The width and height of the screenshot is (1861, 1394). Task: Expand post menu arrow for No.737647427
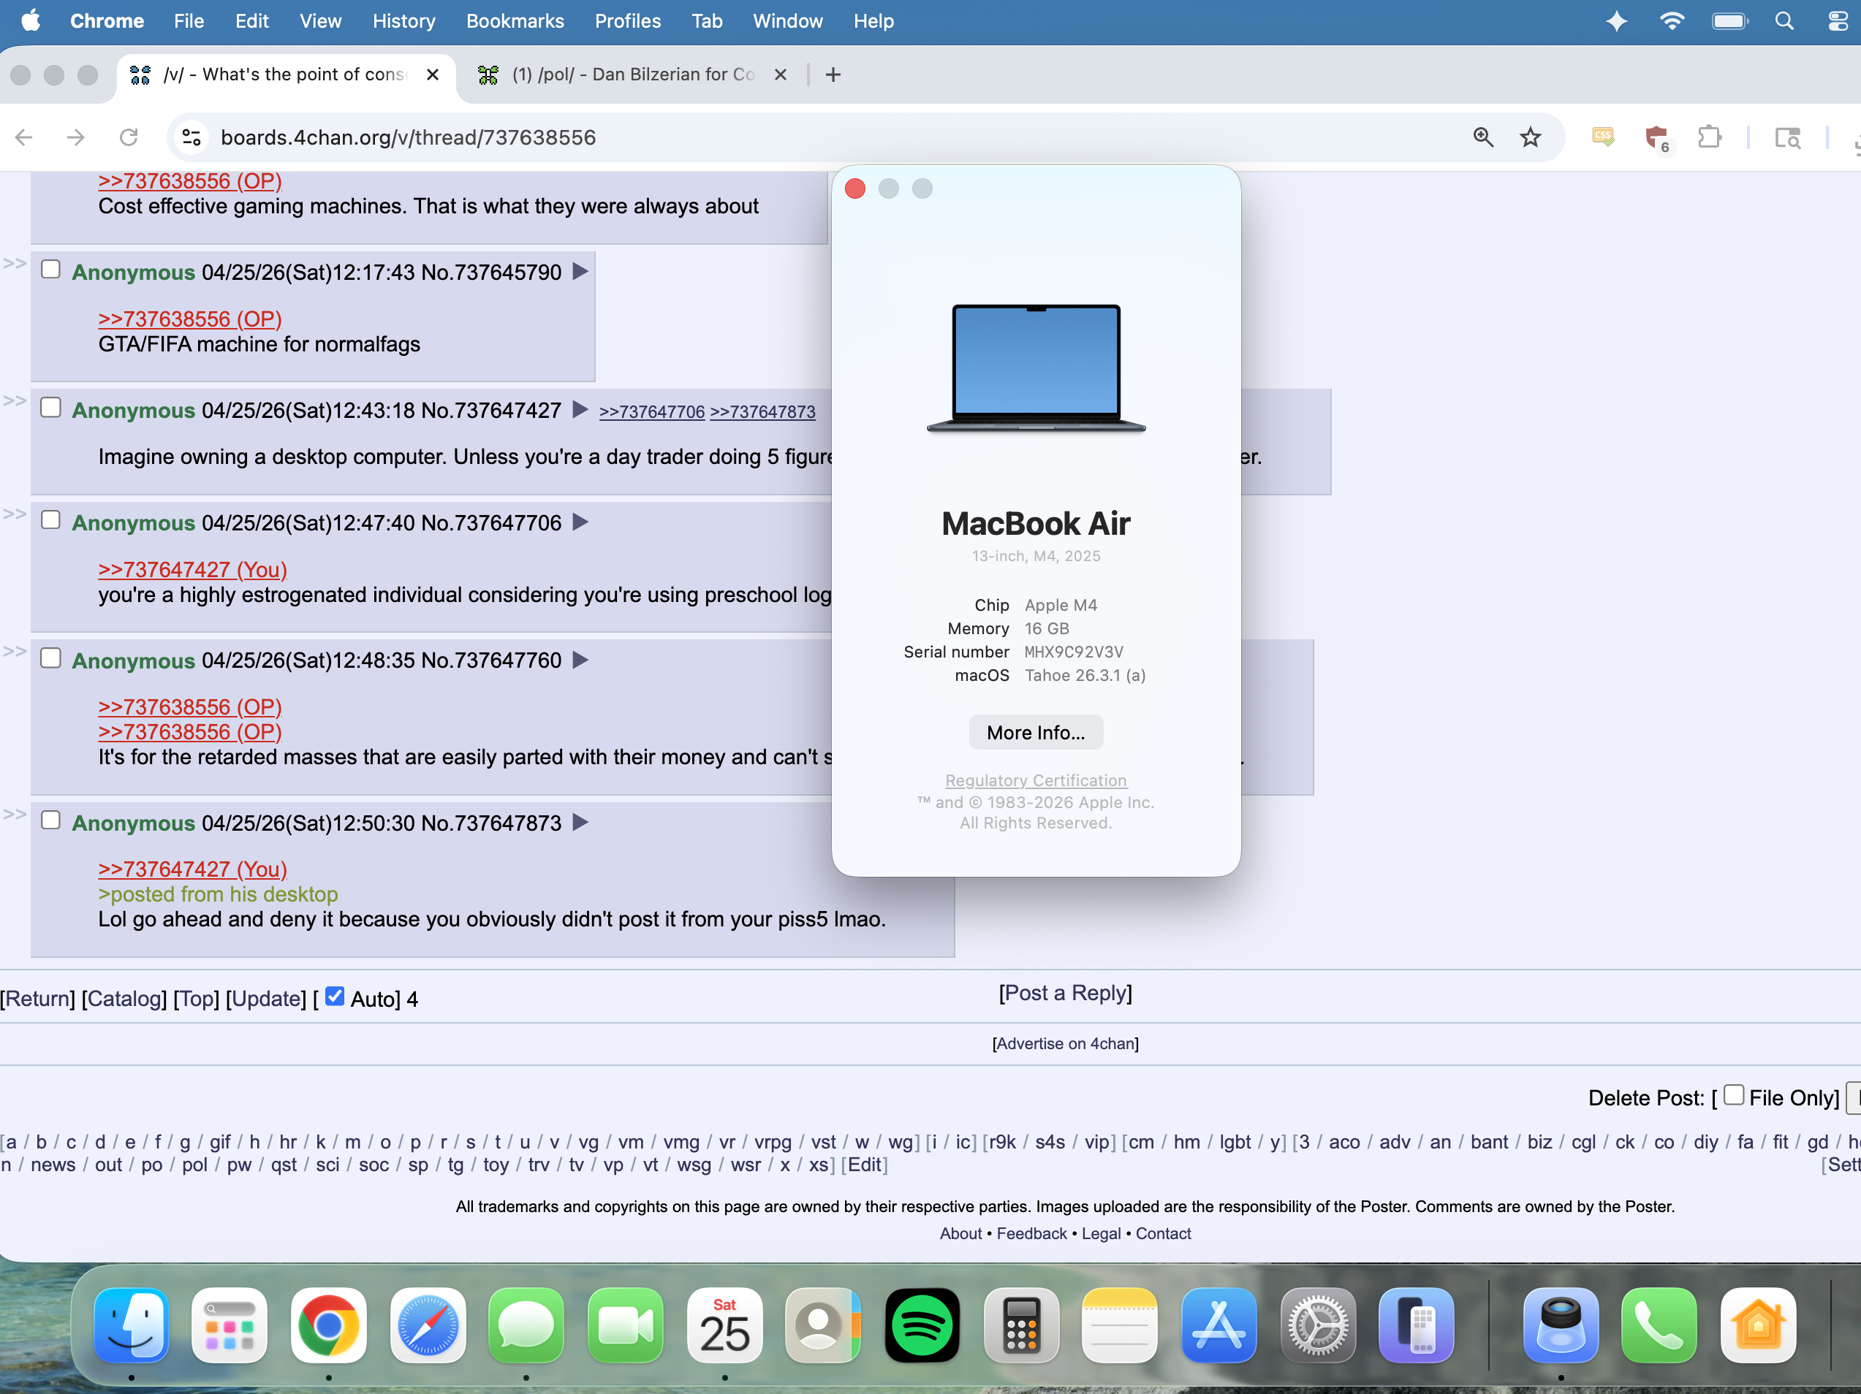[x=580, y=409]
